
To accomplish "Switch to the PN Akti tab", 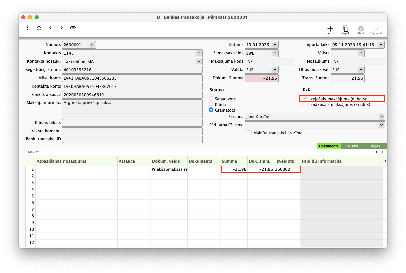I will pyautogui.click(x=353, y=146).
